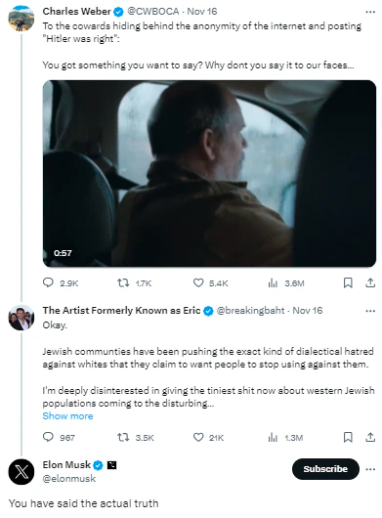Open more options menu on @breakingbaht post

coord(370,311)
